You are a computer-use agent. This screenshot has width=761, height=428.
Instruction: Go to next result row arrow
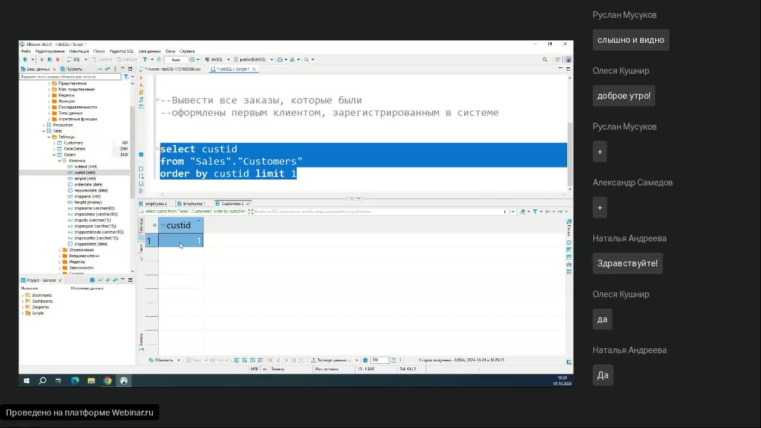(x=286, y=360)
